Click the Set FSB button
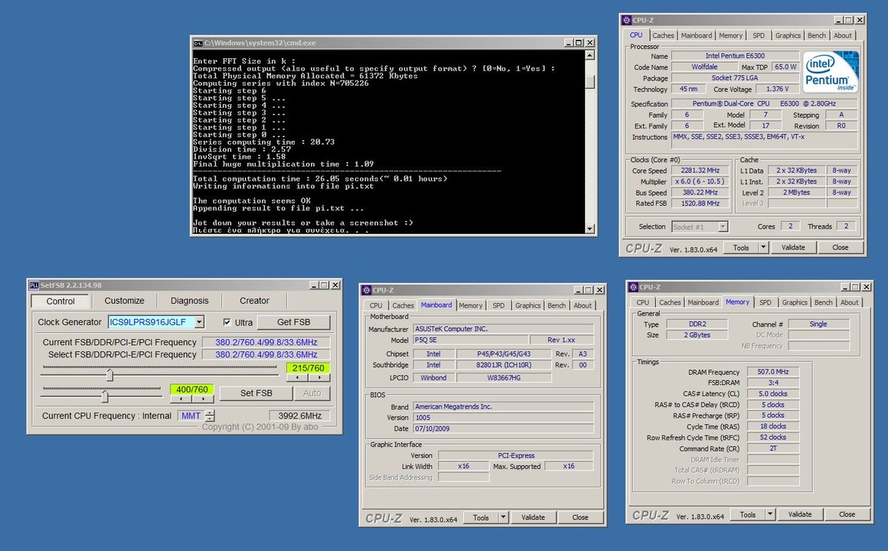This screenshot has height=551, width=888. coord(256,393)
